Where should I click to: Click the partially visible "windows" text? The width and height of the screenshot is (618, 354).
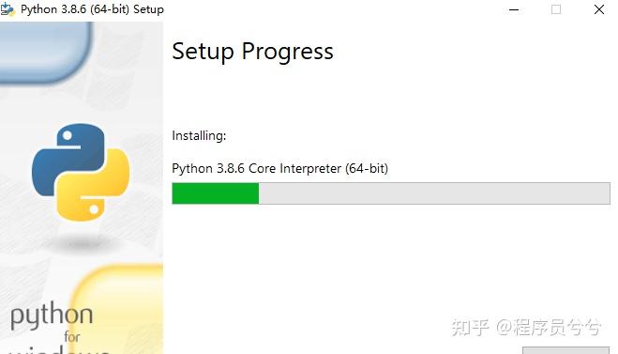coord(59,349)
